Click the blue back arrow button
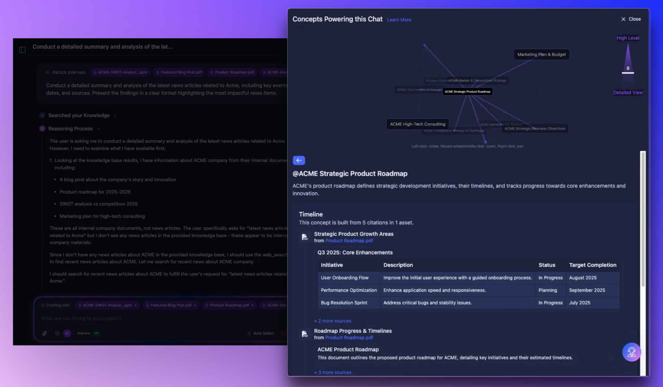The width and height of the screenshot is (663, 387). pos(299,160)
